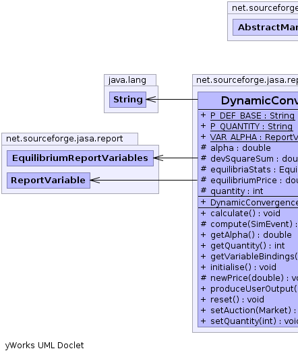
Task: Click the DynamicConv class header
Action: point(248,100)
